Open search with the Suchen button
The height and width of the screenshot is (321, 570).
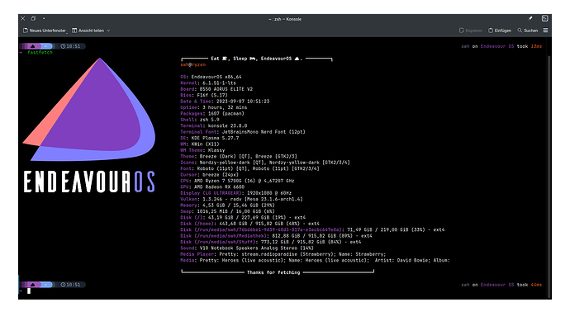point(528,31)
